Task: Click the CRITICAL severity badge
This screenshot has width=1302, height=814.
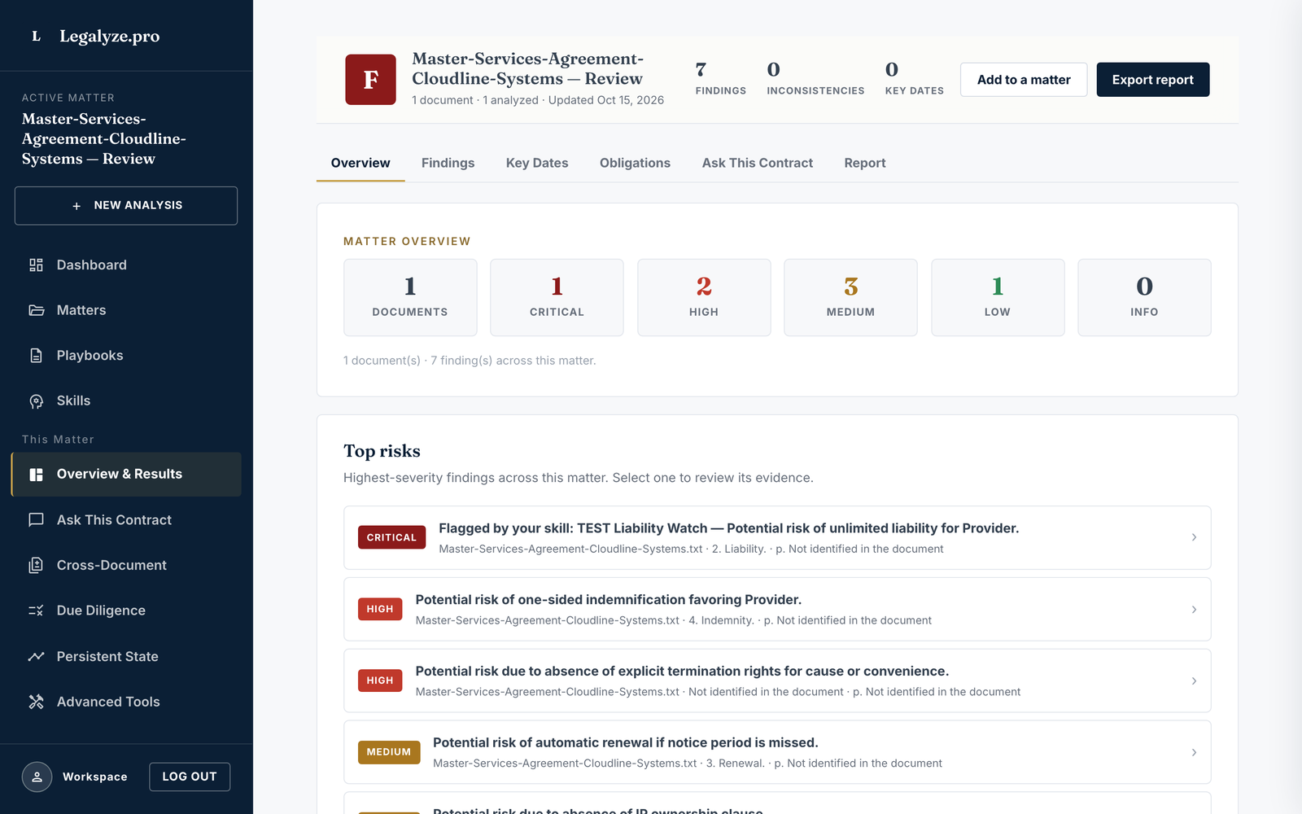Action: tap(391, 537)
